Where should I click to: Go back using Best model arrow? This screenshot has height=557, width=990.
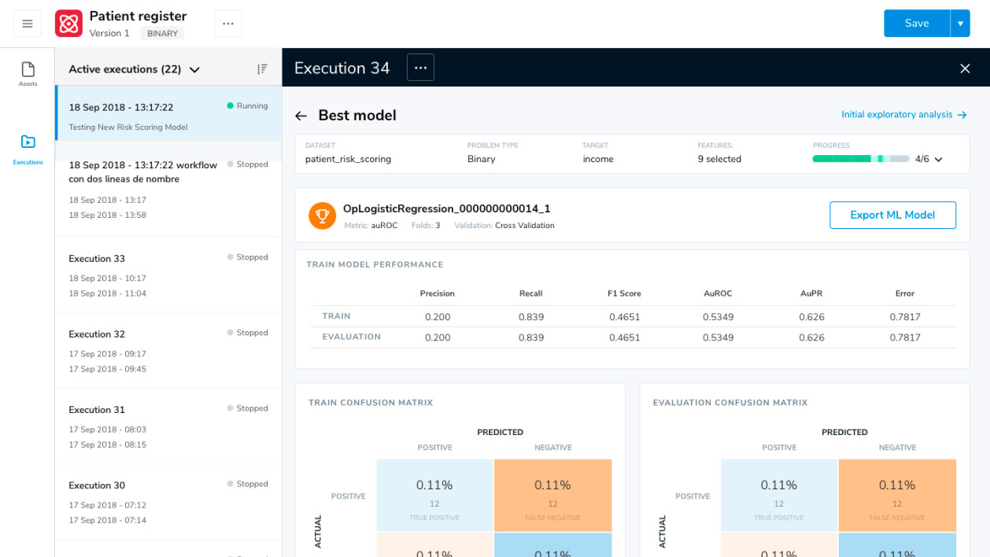tap(301, 116)
